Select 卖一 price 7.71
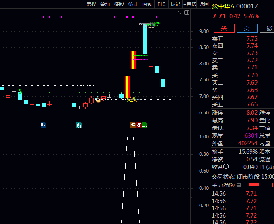 252,67
